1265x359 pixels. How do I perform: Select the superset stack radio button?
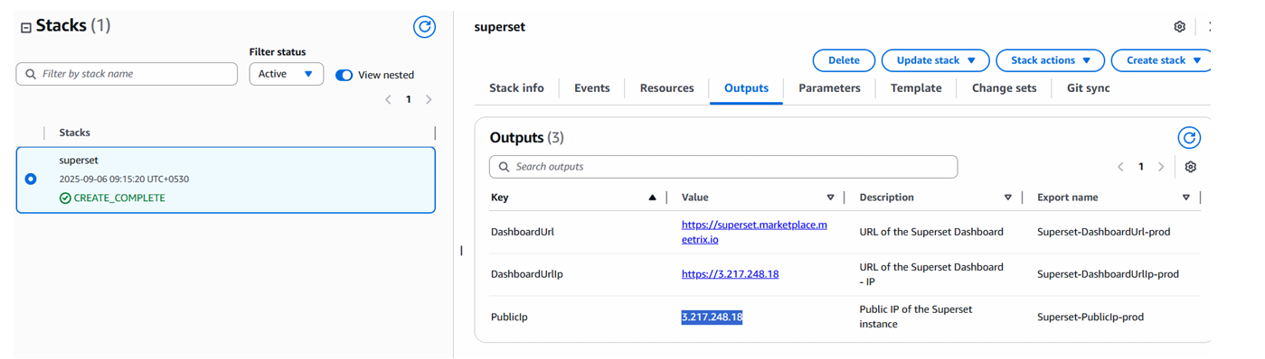coord(31,179)
